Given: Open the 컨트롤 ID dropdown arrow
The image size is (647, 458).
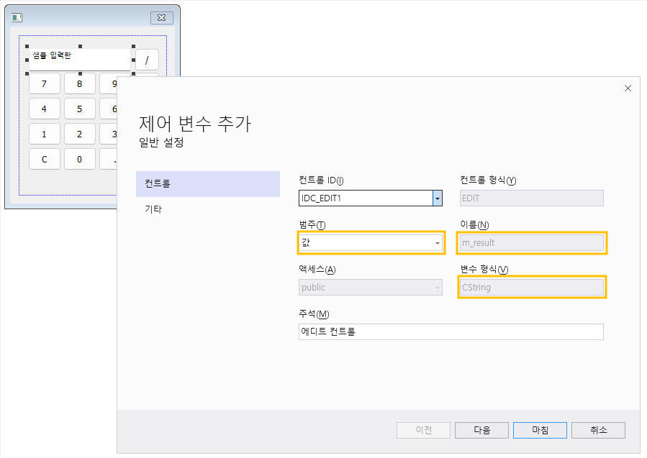Looking at the screenshot, I should tap(438, 198).
